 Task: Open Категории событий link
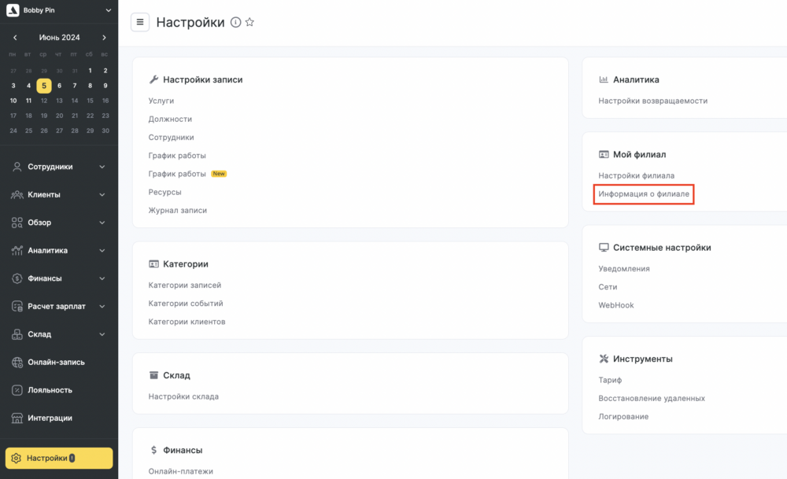click(x=186, y=304)
